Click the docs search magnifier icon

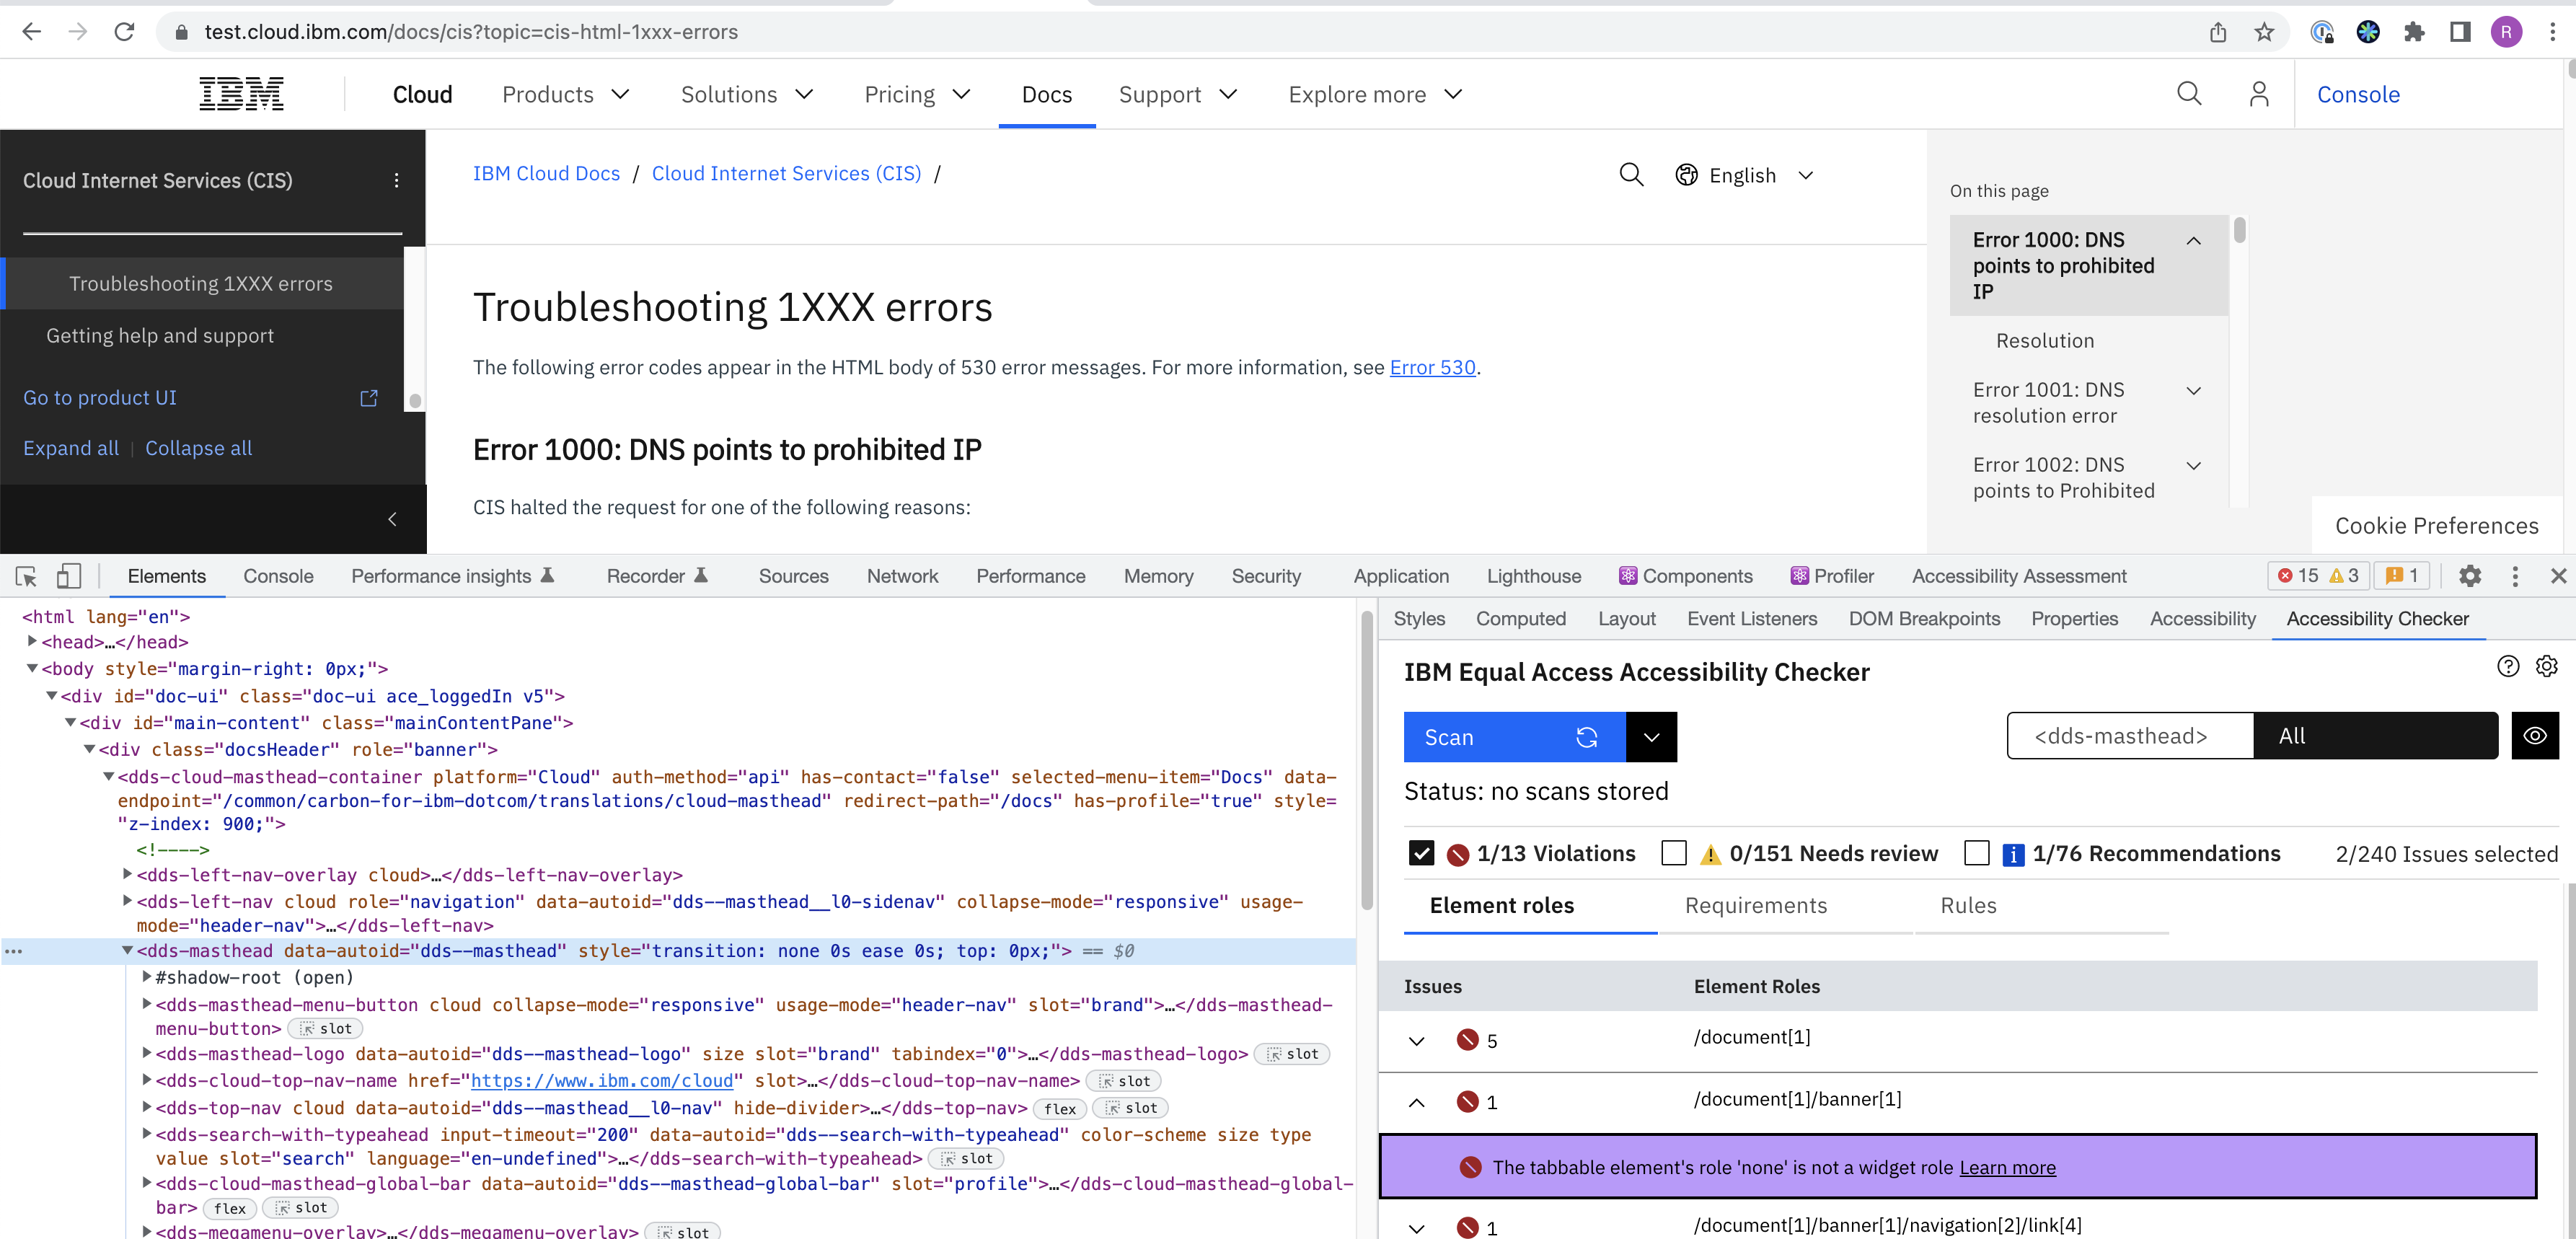tap(1630, 175)
